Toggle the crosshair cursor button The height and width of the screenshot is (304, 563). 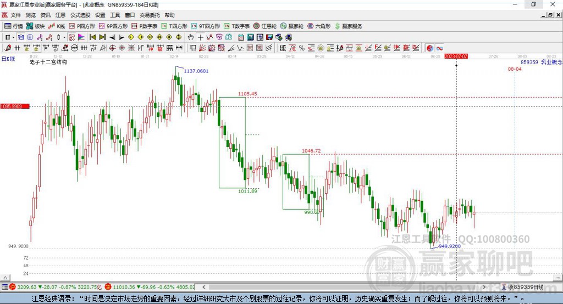pos(200,37)
